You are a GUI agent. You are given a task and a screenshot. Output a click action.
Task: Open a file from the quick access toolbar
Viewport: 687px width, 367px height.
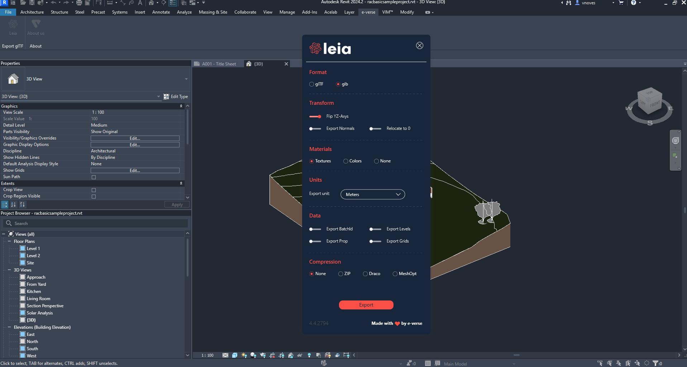[x=23, y=3]
